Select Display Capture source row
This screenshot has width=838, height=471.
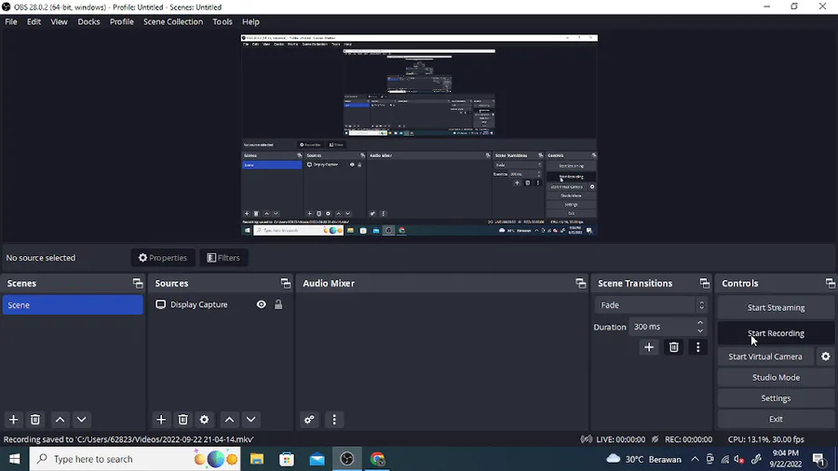tap(222, 304)
